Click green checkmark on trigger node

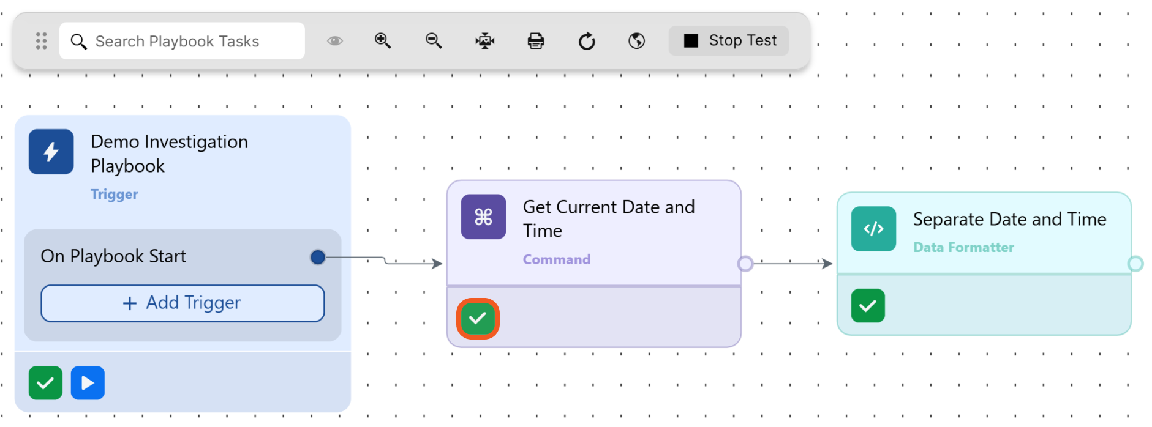(45, 383)
